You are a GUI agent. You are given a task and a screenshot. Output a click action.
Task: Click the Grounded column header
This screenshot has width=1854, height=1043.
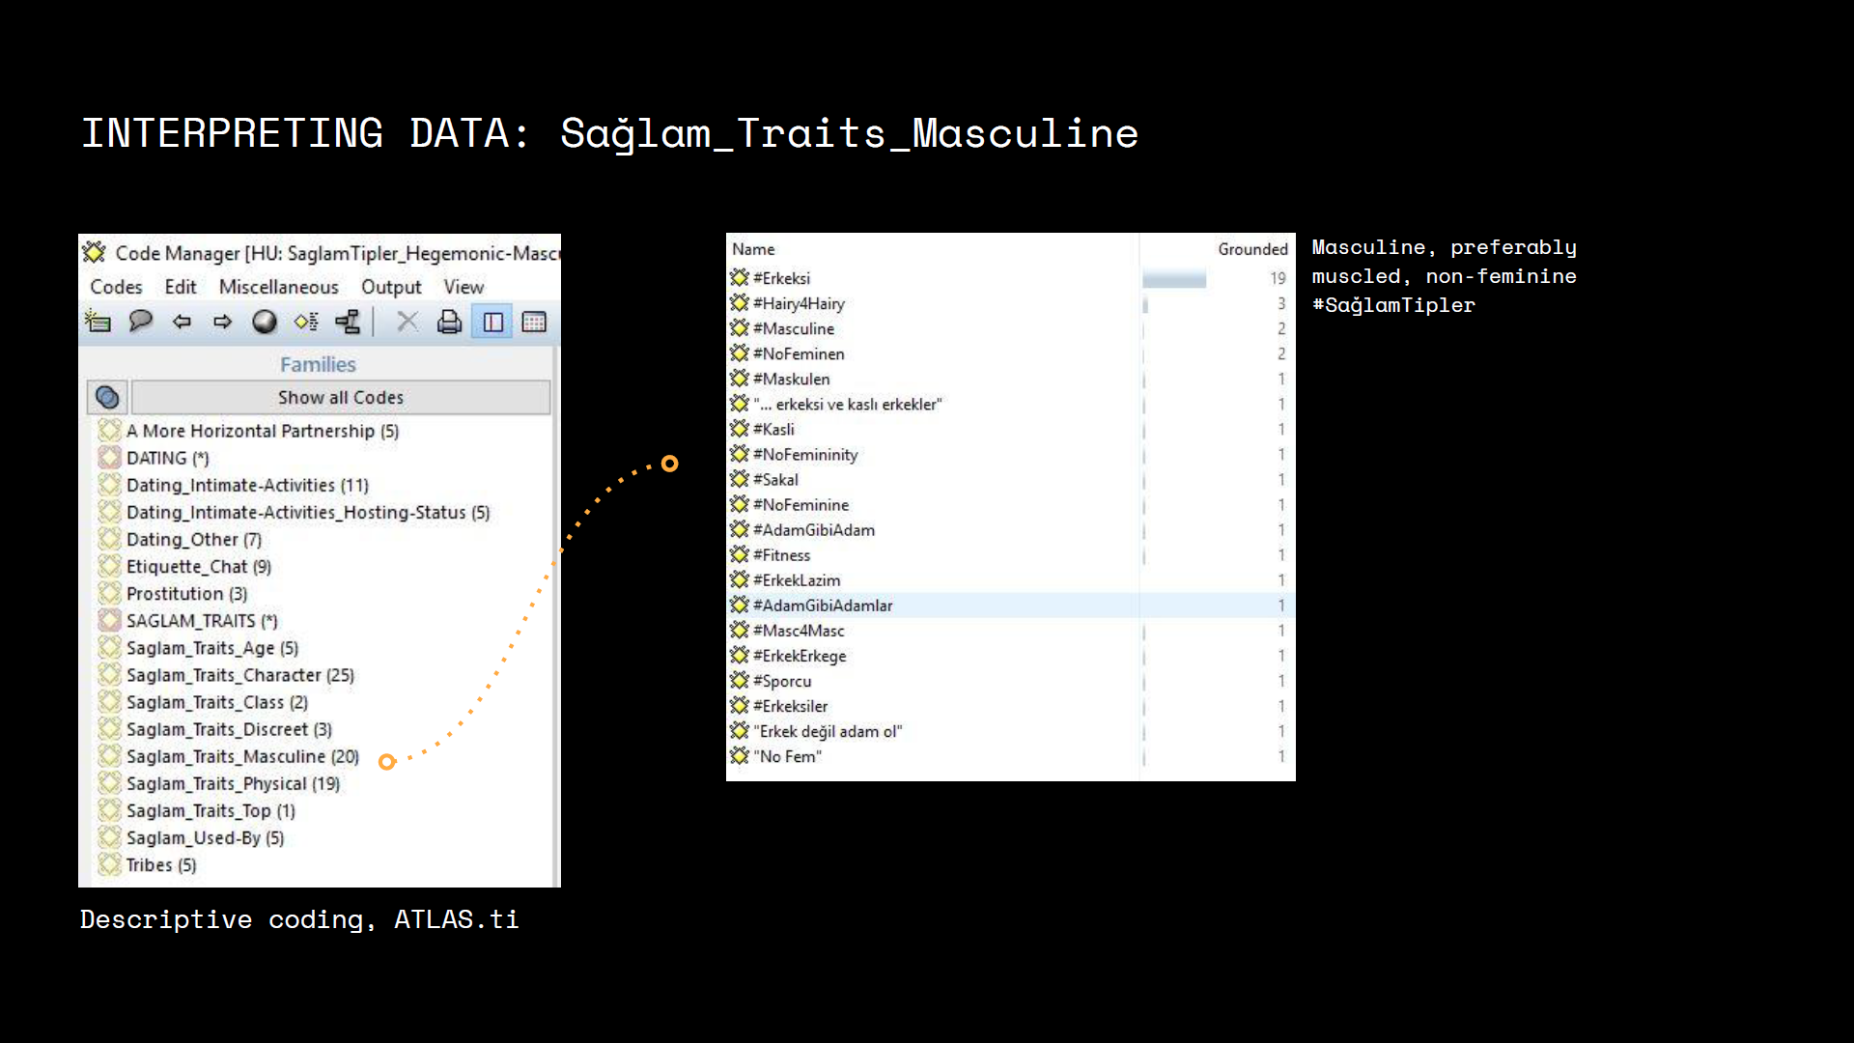[x=1252, y=249]
